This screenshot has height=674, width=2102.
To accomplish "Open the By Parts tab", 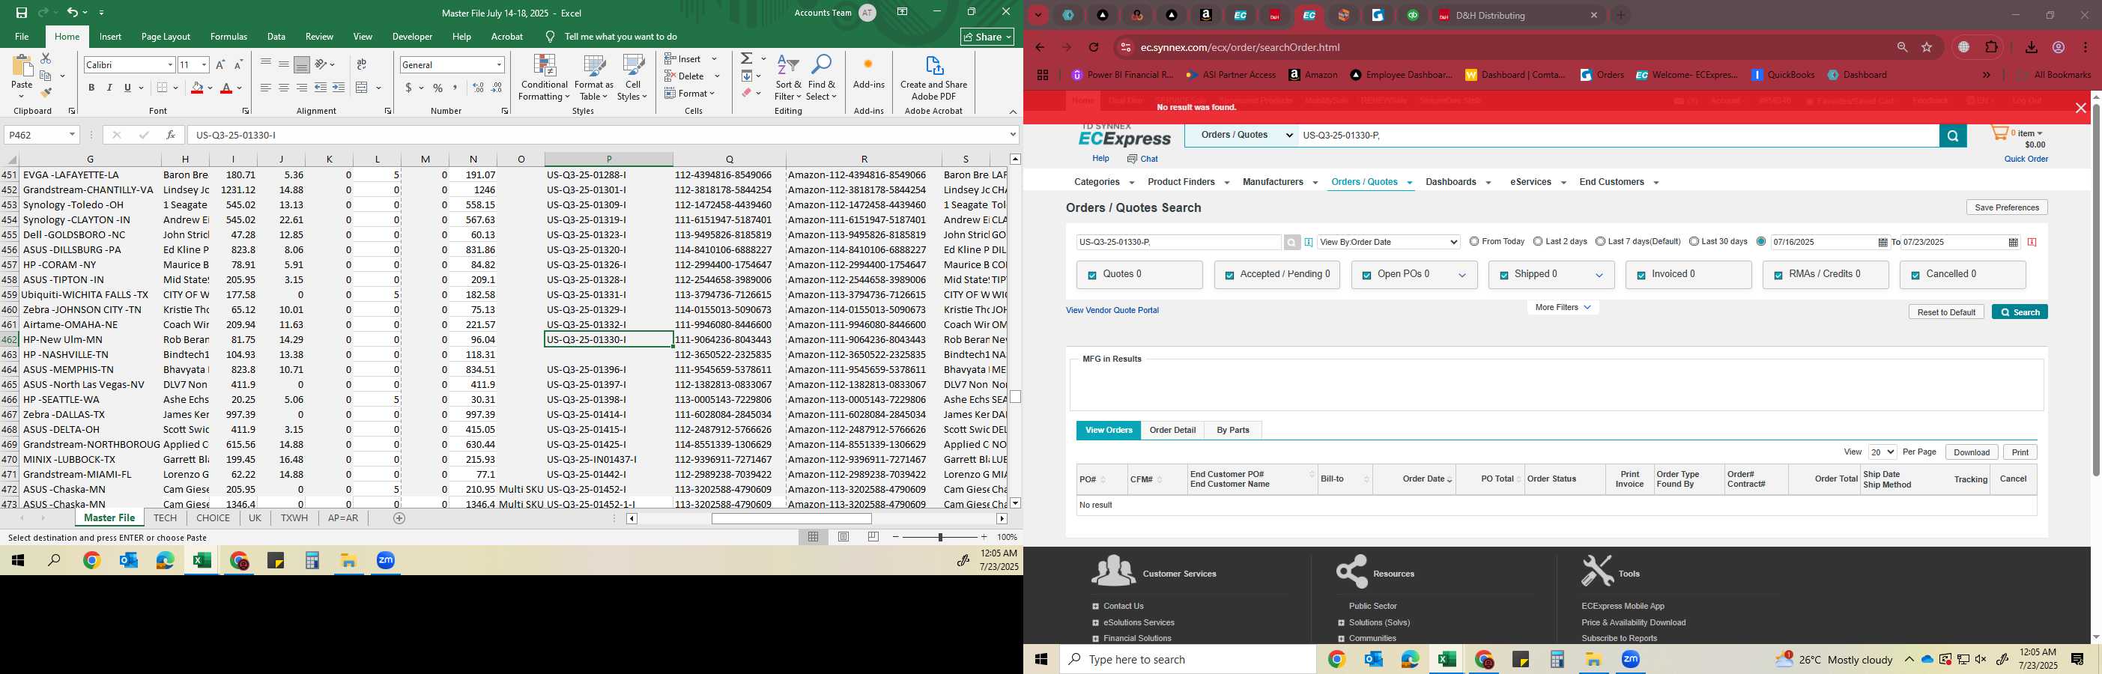I will pyautogui.click(x=1233, y=430).
